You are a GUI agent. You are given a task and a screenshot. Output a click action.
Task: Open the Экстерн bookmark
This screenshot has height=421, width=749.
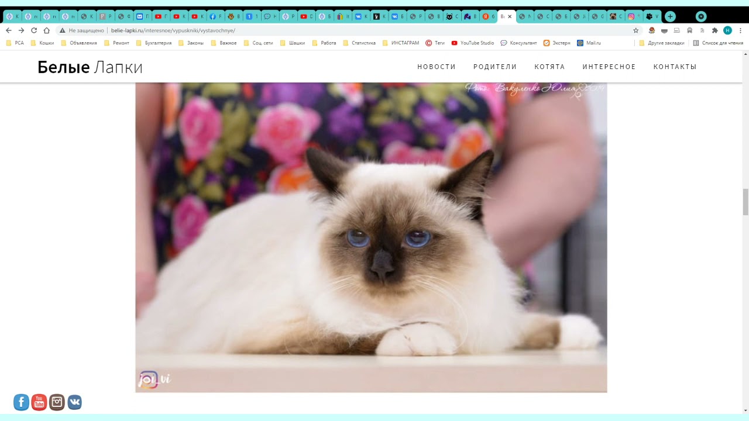pyautogui.click(x=557, y=43)
